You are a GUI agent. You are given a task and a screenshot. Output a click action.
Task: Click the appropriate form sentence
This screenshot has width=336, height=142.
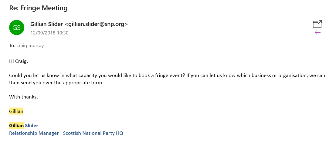pos(56,83)
